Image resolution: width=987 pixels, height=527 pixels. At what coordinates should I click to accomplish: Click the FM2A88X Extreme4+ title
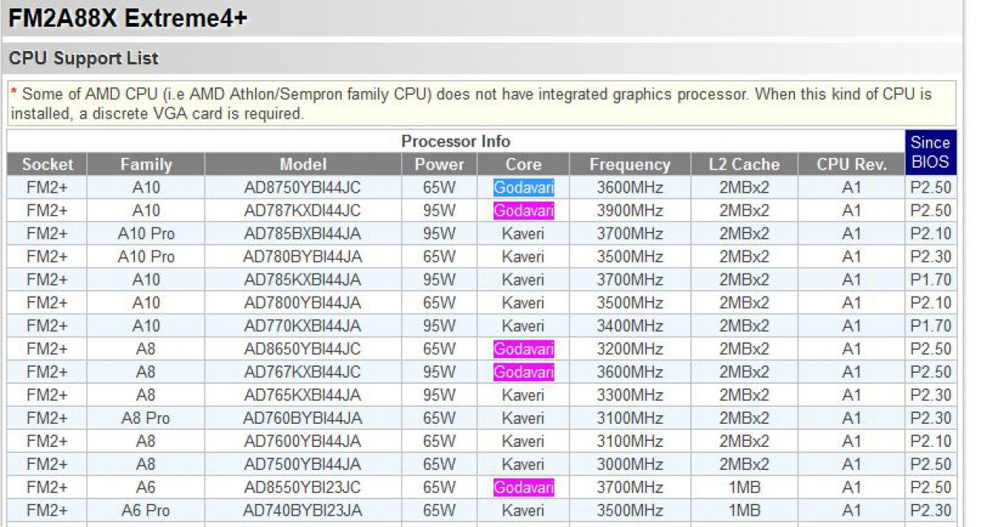[x=127, y=18]
